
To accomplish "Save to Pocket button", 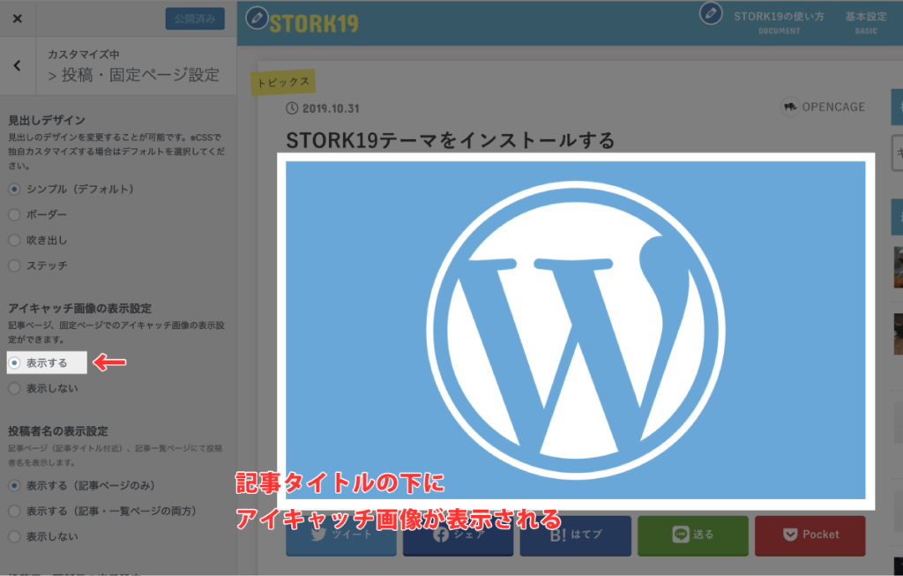I will (810, 535).
